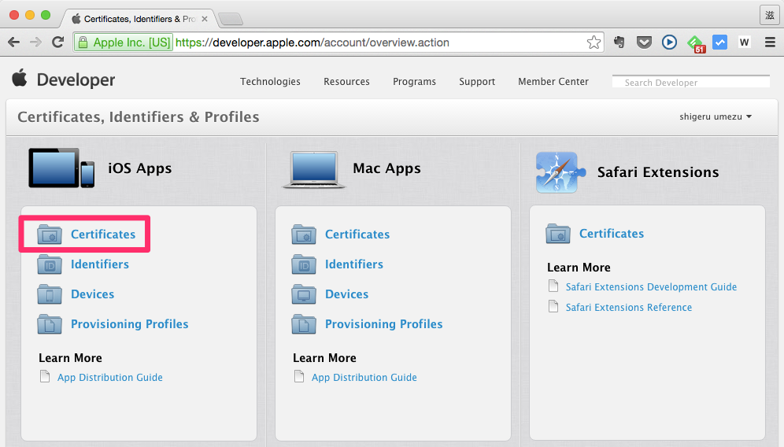
Task: Open Mac Apps Identifiers link
Action: (x=354, y=264)
